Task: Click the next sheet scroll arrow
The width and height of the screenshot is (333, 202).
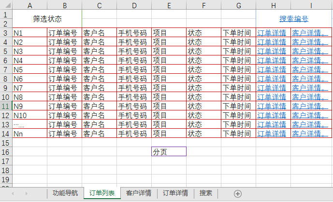Action: (26, 193)
